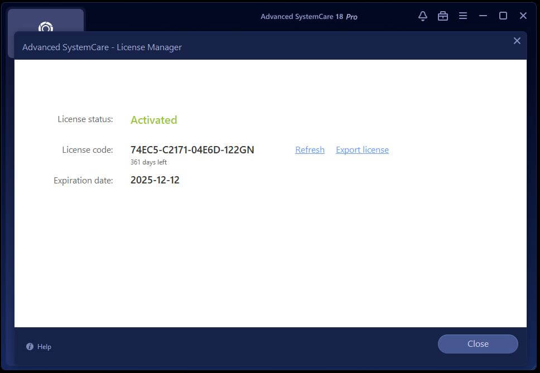Screen dimensions: 540x373
Task: Click the License code label
Action: point(88,150)
